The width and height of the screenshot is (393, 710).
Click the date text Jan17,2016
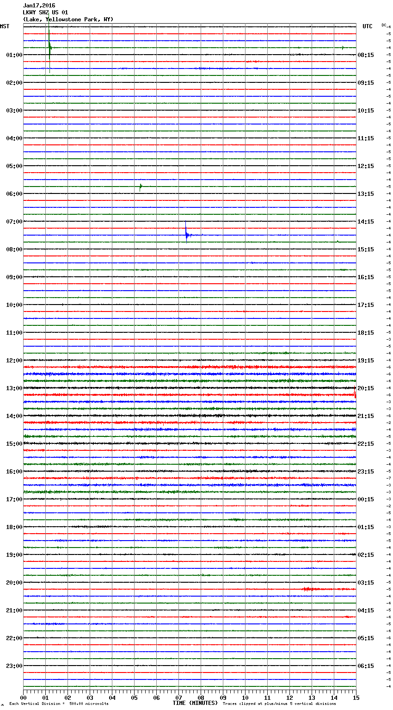point(39,6)
